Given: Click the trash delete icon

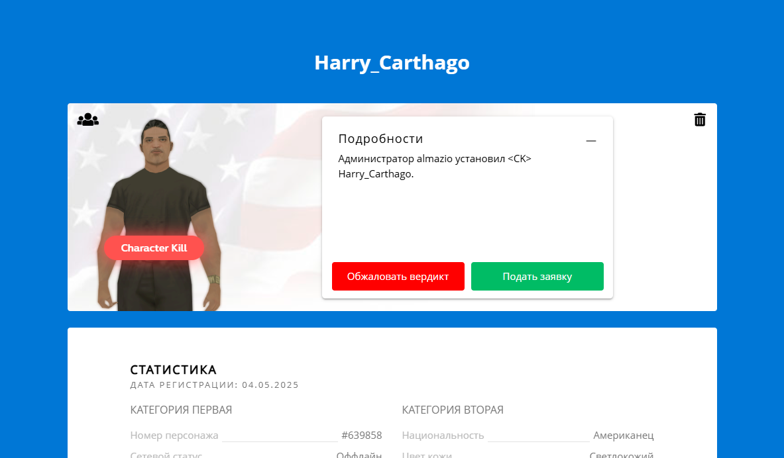Looking at the screenshot, I should point(700,120).
